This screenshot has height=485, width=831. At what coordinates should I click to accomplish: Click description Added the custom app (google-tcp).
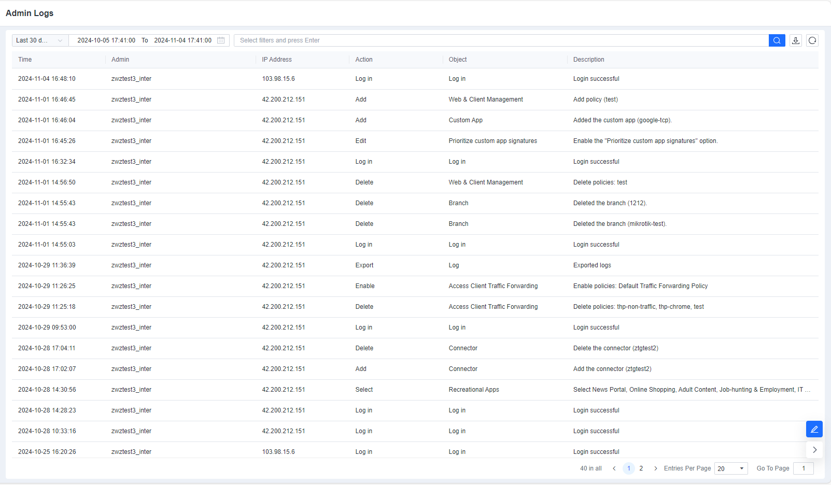tap(623, 120)
